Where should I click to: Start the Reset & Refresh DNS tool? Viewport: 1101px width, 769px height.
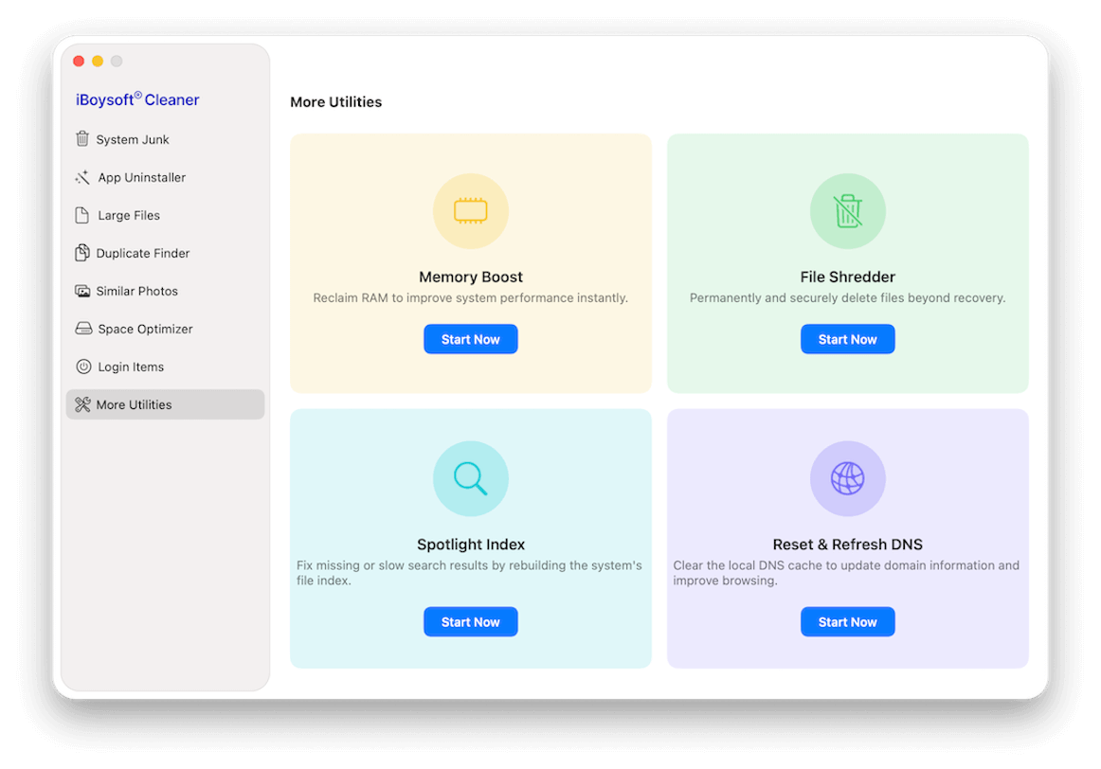[x=847, y=621]
